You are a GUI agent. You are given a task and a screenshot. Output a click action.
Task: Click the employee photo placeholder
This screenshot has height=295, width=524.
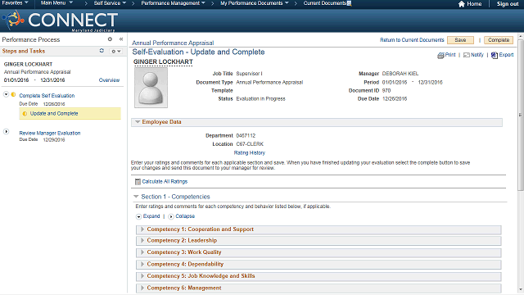(x=151, y=88)
